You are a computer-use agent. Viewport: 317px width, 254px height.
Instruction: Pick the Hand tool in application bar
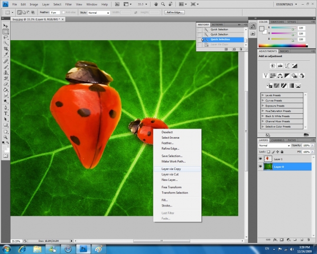pyautogui.click(x=156, y=4)
